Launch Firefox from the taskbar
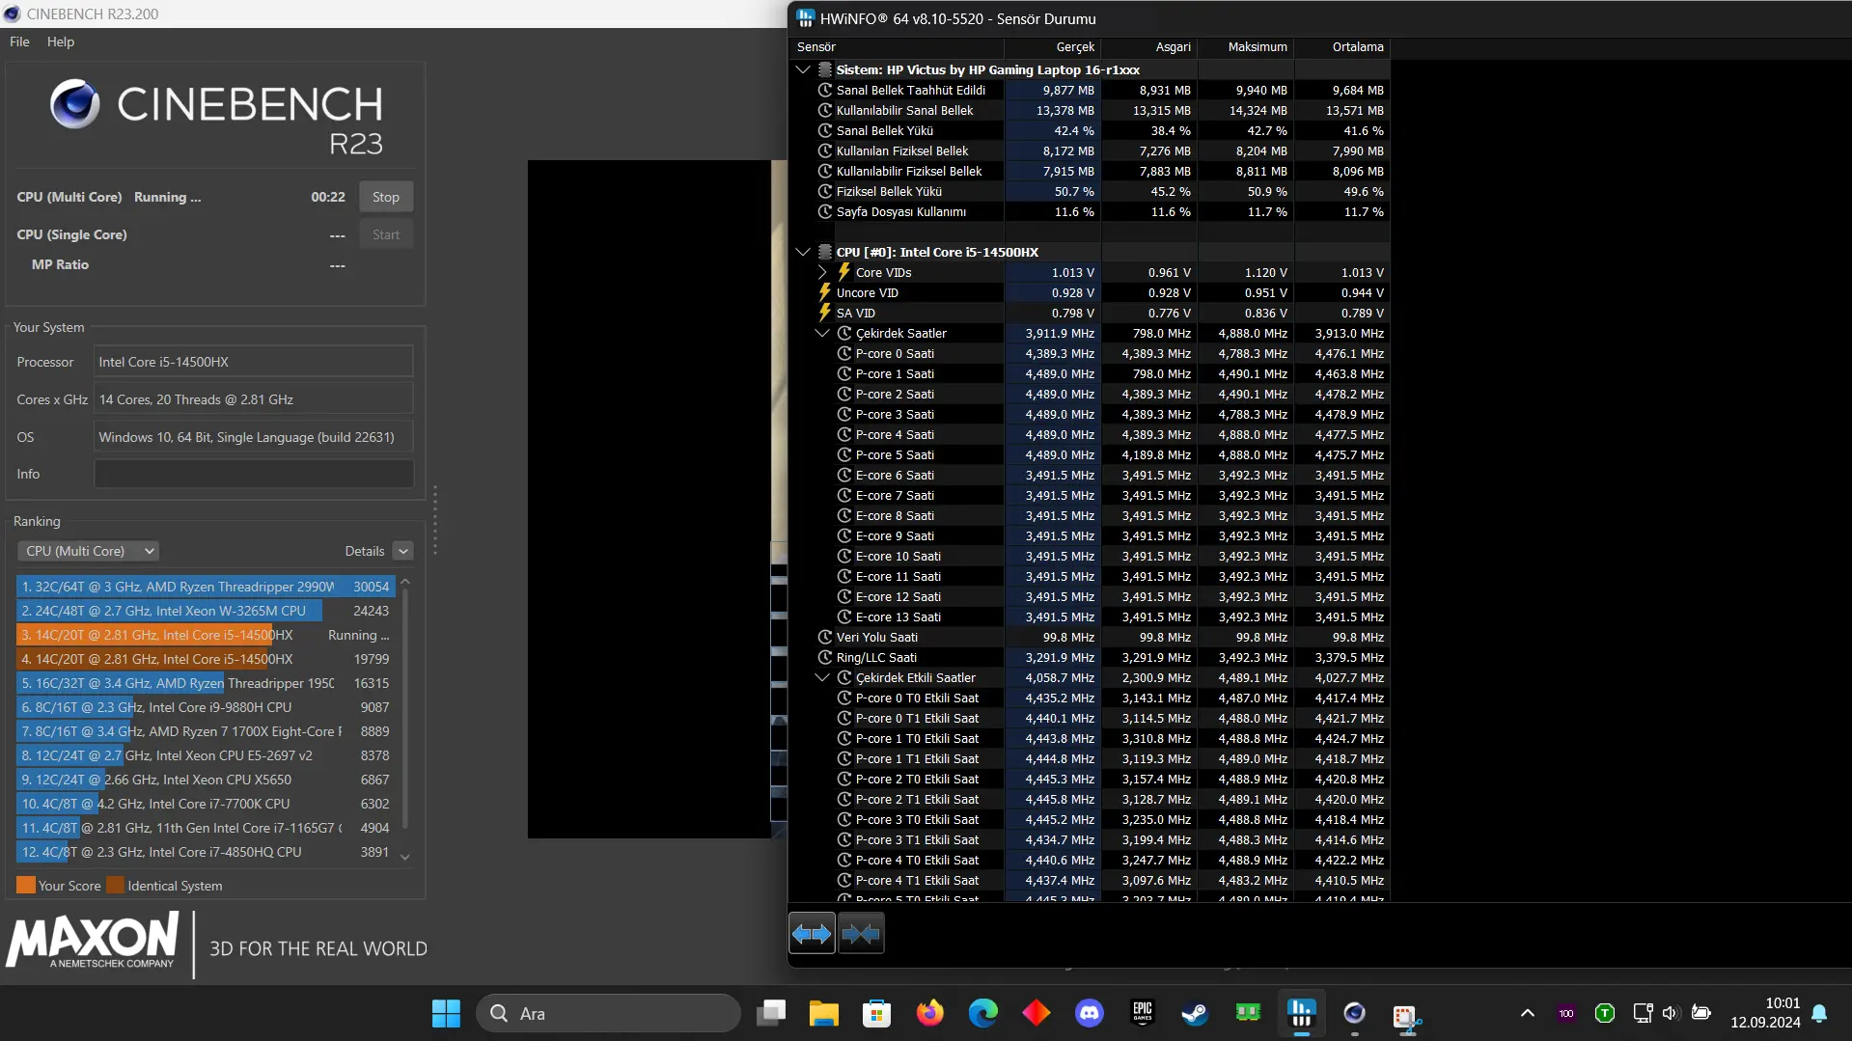1852x1041 pixels. (x=929, y=1013)
